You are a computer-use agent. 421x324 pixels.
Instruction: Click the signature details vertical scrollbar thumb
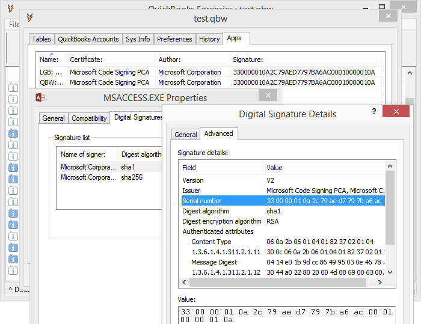coord(390,208)
